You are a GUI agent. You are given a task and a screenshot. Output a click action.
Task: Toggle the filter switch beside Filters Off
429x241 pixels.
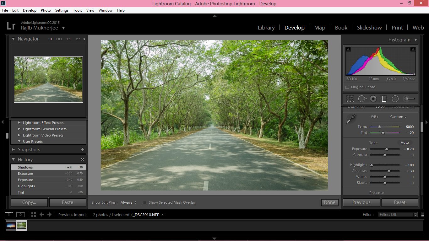[x=423, y=215]
